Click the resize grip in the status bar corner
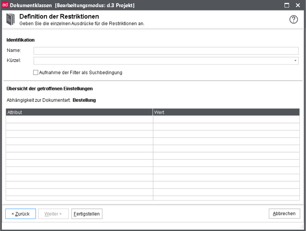Viewport: 306px width, 231px height. 301,227
